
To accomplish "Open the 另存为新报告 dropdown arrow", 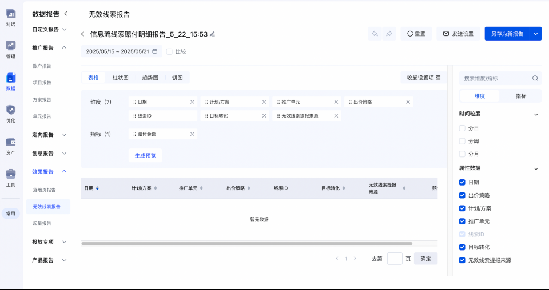I will click(x=536, y=34).
